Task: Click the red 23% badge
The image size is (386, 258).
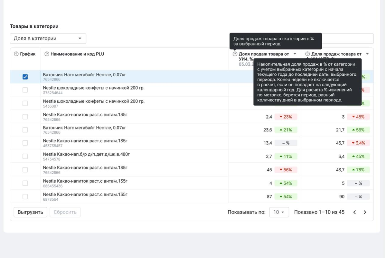Action: [x=286, y=117]
